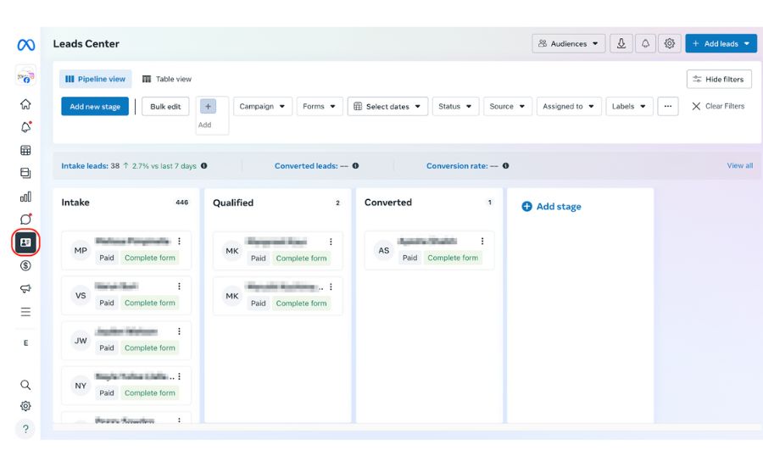The width and height of the screenshot is (763, 467).
Task: Click the Hide filters button
Action: 719,79
